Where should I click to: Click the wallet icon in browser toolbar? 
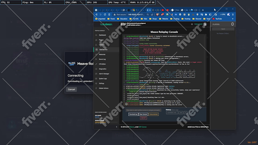point(216,14)
